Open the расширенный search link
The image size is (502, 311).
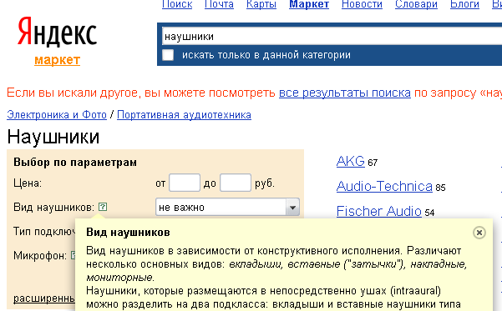44,298
